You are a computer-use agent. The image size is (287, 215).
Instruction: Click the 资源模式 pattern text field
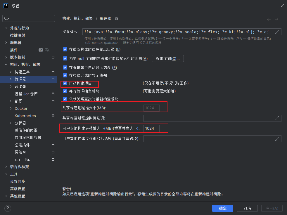click(182, 32)
